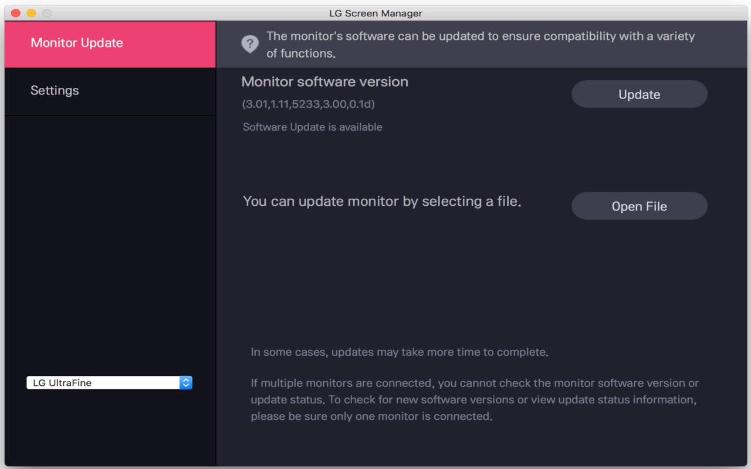Minimize the window with the yellow button
Viewport: 751px width, 469px height.
click(32, 13)
